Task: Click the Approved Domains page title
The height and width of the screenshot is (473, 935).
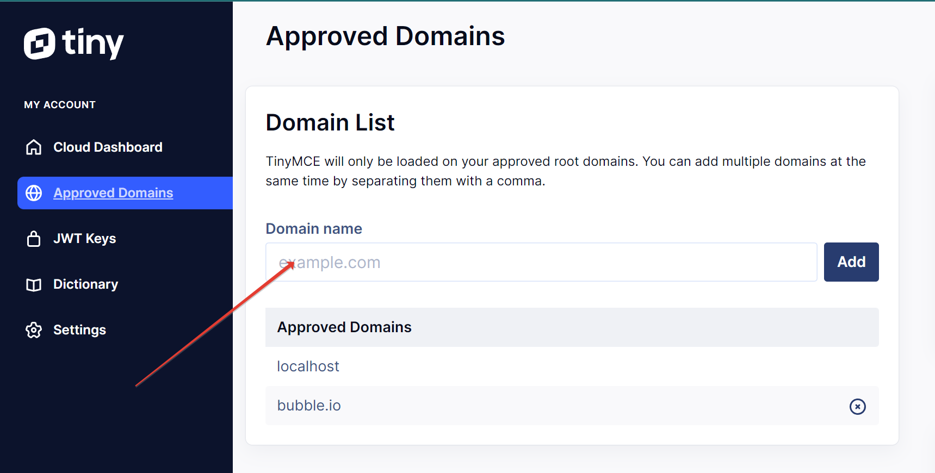Action: [385, 36]
